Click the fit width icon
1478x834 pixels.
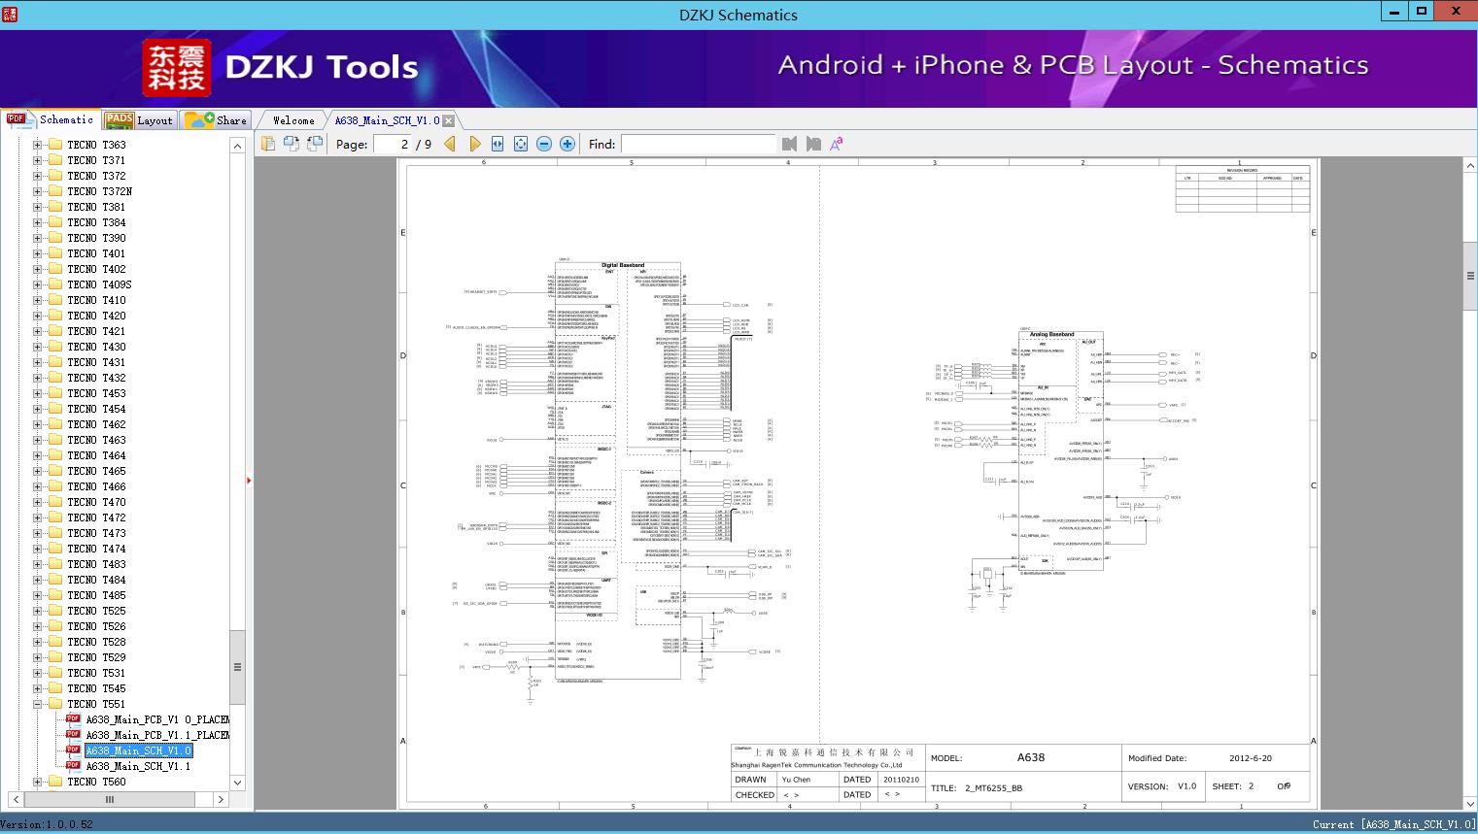(498, 144)
